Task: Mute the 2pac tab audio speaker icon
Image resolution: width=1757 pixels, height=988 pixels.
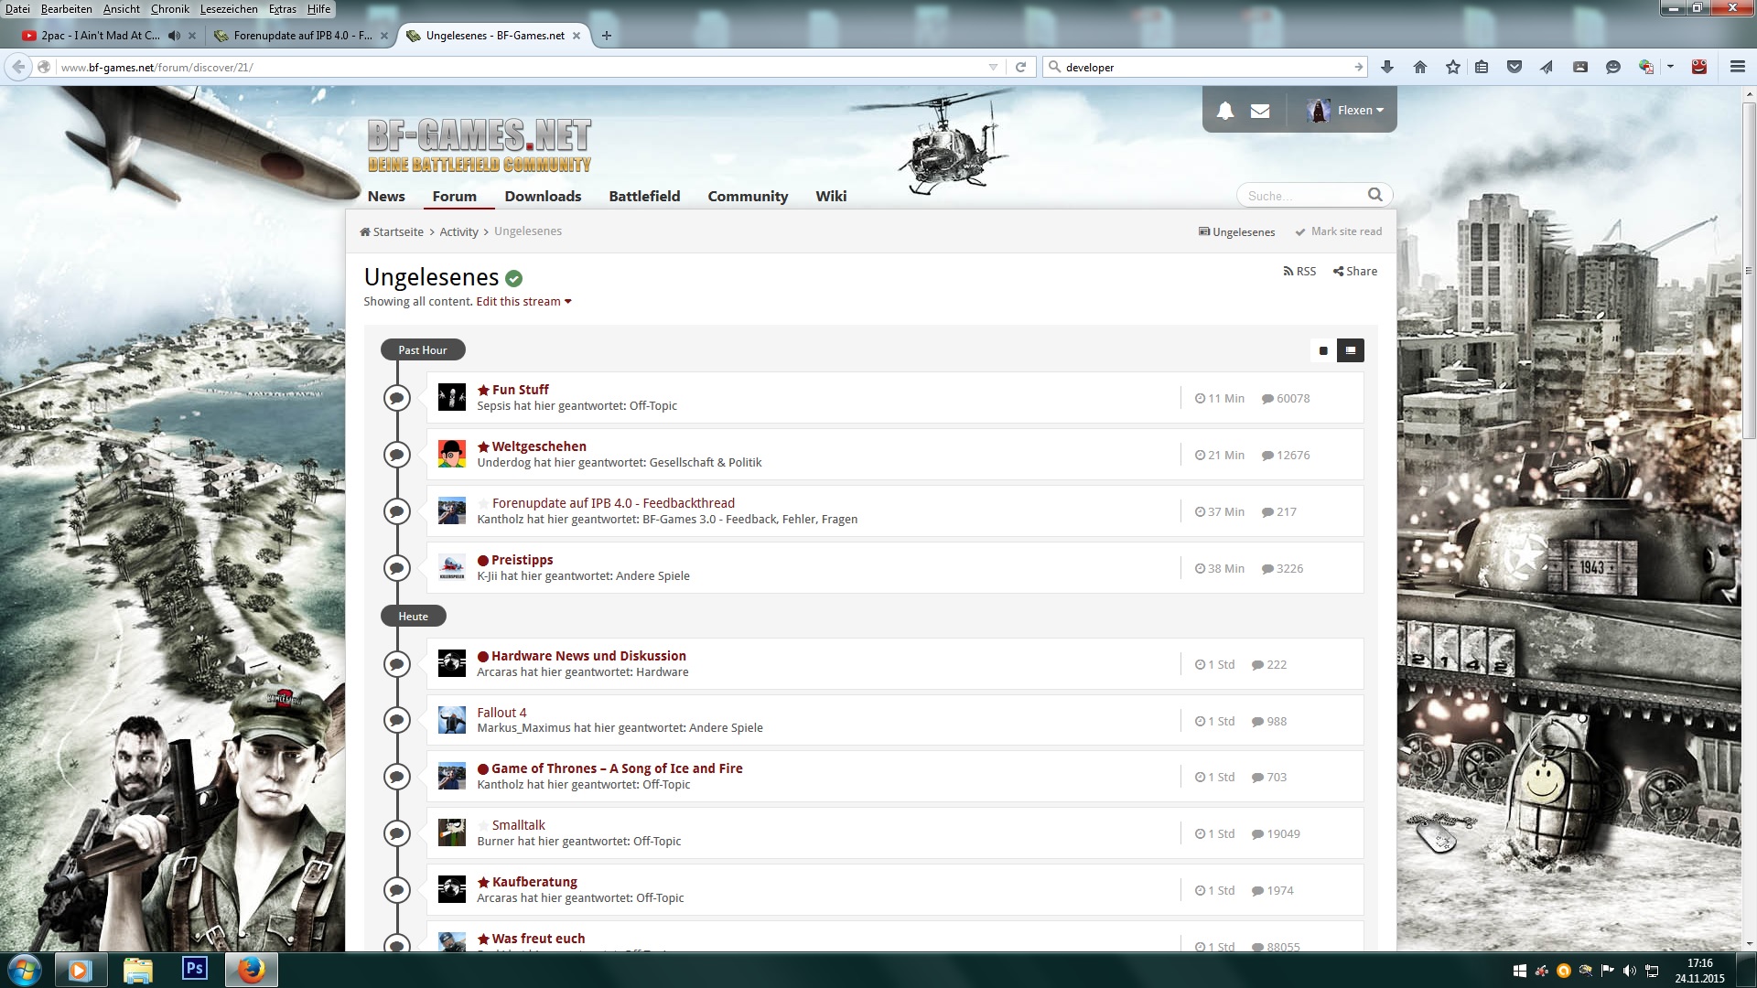Action: click(174, 36)
